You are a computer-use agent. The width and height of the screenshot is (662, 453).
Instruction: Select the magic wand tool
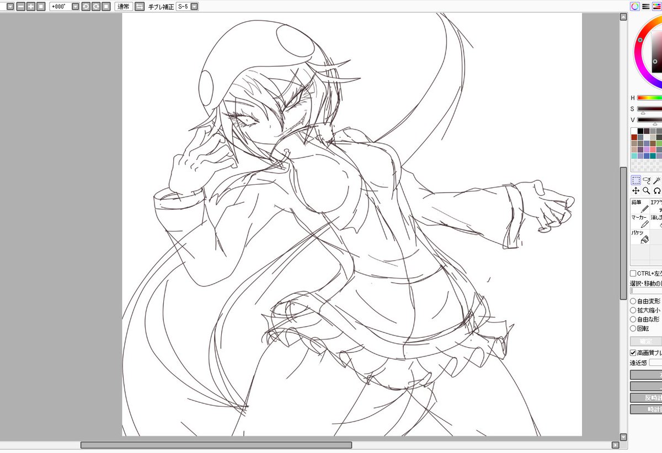coord(657,180)
